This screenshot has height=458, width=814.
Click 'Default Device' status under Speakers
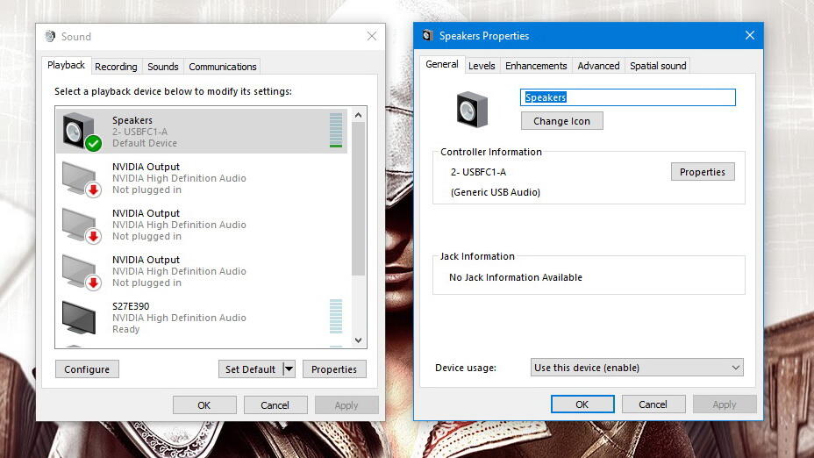pyautogui.click(x=145, y=143)
